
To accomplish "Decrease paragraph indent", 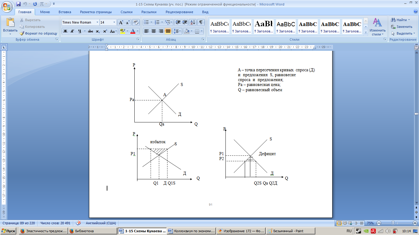I will pos(178,22).
